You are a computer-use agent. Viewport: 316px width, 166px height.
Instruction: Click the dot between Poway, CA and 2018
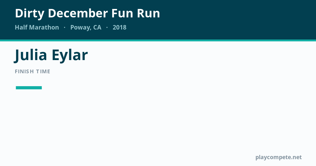tap(107, 28)
